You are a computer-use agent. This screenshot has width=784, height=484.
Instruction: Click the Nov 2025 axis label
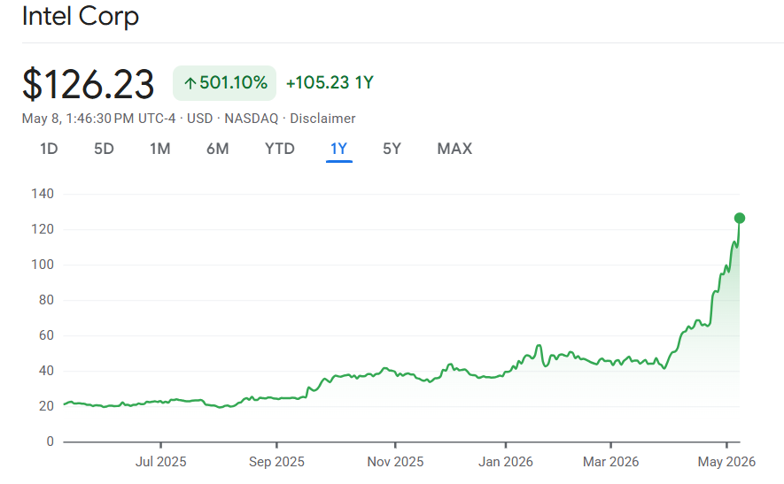tap(395, 462)
